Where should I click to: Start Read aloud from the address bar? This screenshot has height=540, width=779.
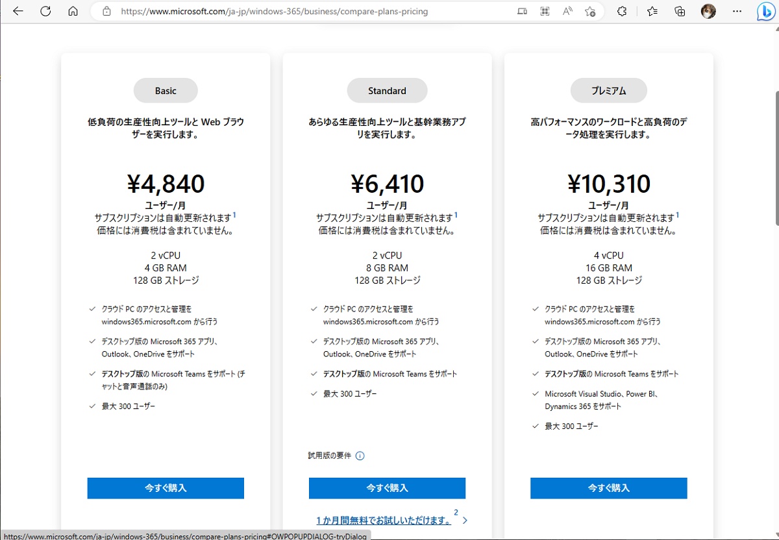pos(568,12)
